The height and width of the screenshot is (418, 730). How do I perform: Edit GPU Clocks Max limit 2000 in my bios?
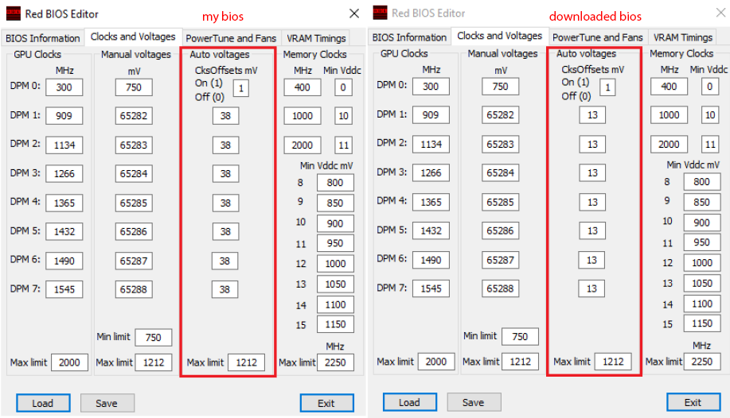click(69, 362)
